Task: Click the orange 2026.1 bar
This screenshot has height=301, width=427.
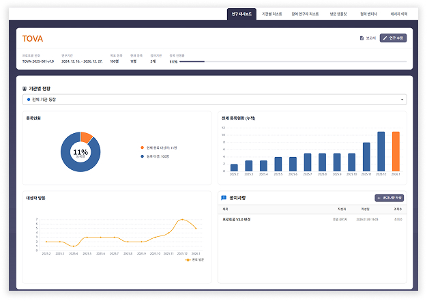Action: pos(396,152)
